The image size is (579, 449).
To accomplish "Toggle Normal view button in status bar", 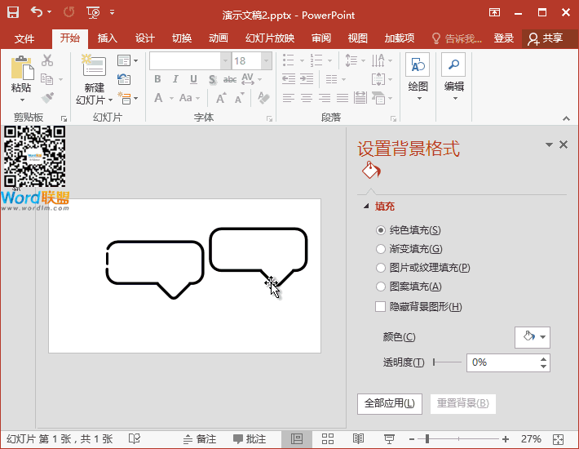I will pyautogui.click(x=297, y=438).
